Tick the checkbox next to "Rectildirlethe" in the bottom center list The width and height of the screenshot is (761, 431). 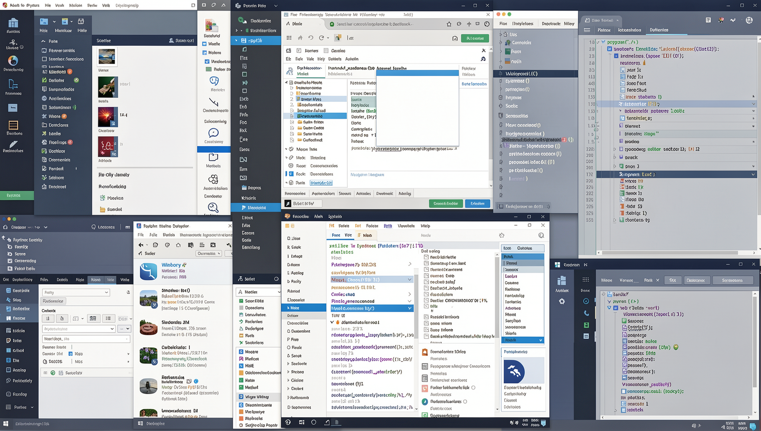pyautogui.click(x=426, y=257)
